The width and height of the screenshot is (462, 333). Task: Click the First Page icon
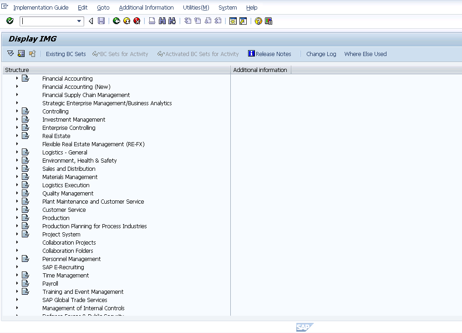tap(188, 21)
